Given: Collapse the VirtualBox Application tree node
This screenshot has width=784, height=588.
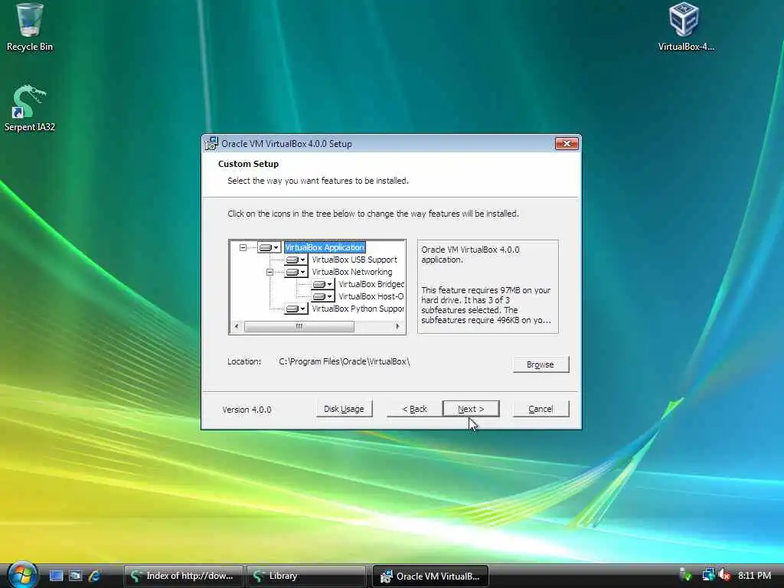Looking at the screenshot, I should pos(243,247).
